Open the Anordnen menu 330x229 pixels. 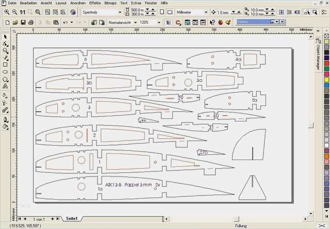tap(78, 3)
